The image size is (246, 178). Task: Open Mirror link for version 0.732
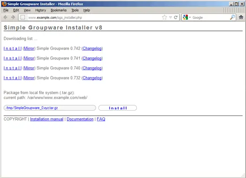coord(29,78)
